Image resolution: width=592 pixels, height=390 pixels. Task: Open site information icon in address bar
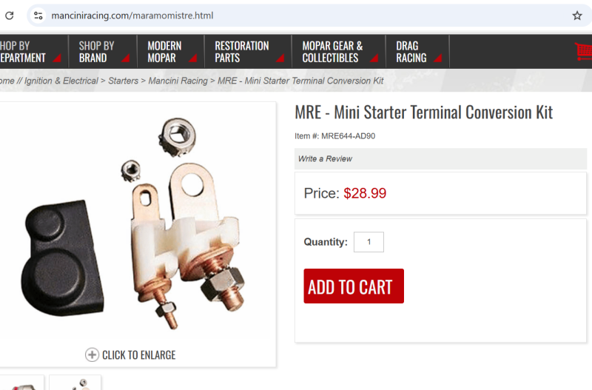pyautogui.click(x=38, y=16)
